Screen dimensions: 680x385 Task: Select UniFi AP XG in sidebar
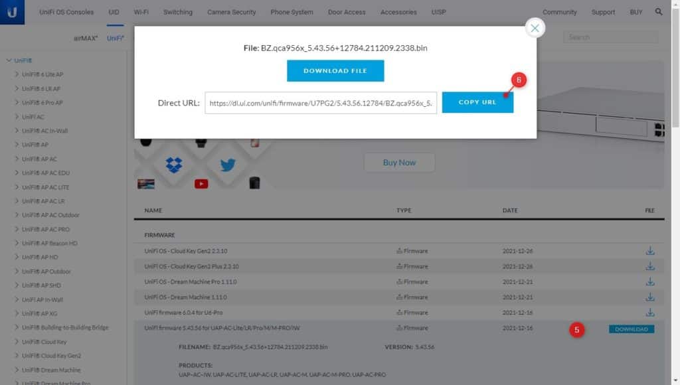39,313
